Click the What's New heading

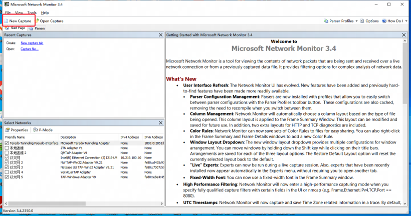pos(181,79)
